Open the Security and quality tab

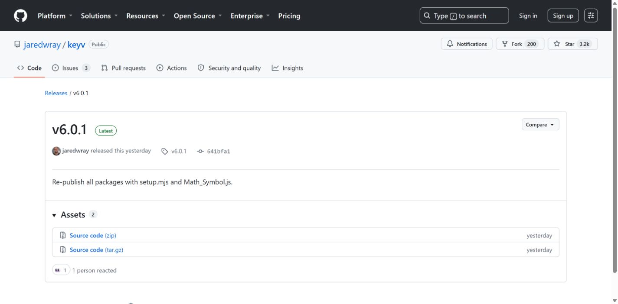(x=229, y=68)
